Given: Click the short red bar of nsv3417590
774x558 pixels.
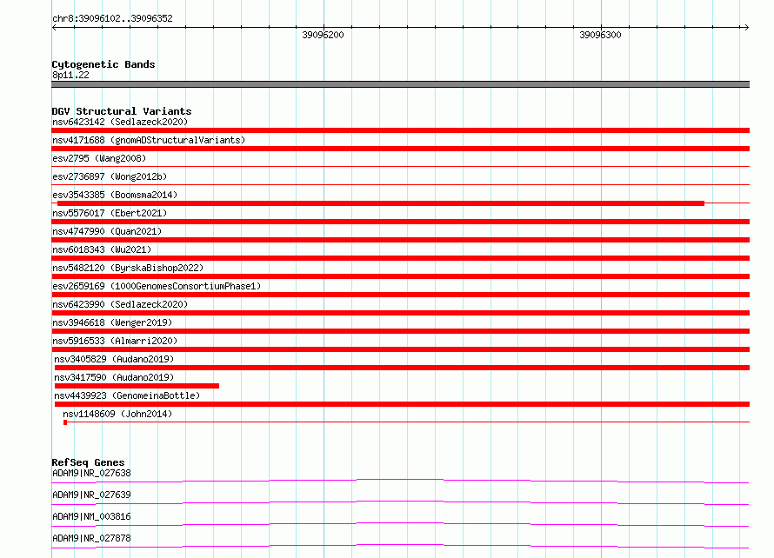Looking at the screenshot, I should coord(137,386).
